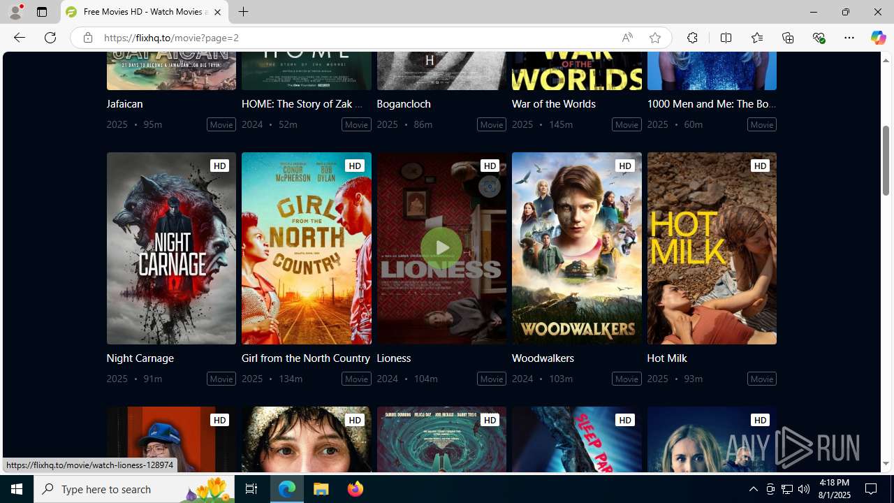Open the Night Carnage poster
Viewport: 894px width, 503px height.
171,248
